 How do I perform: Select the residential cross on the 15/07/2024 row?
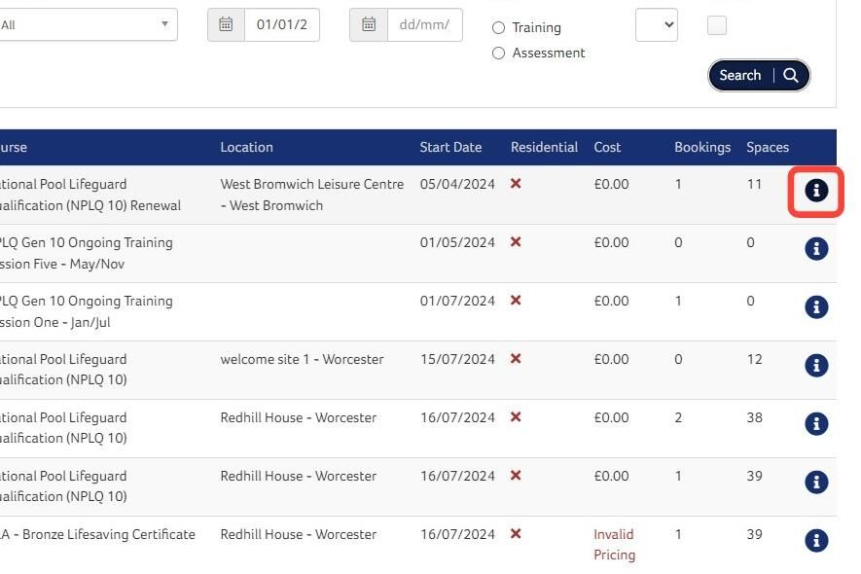tap(516, 359)
